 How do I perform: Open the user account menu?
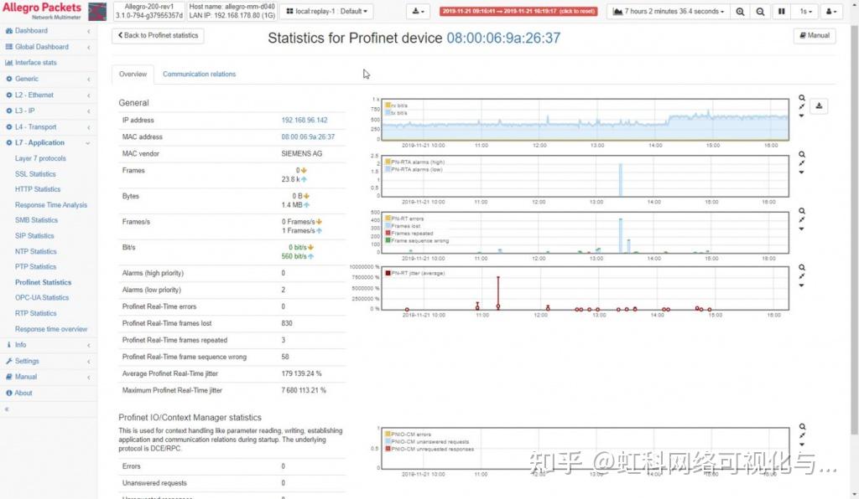click(831, 11)
